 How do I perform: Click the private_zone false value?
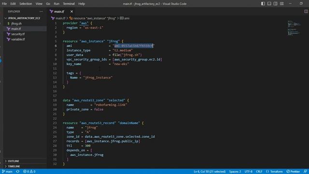tap(98, 109)
